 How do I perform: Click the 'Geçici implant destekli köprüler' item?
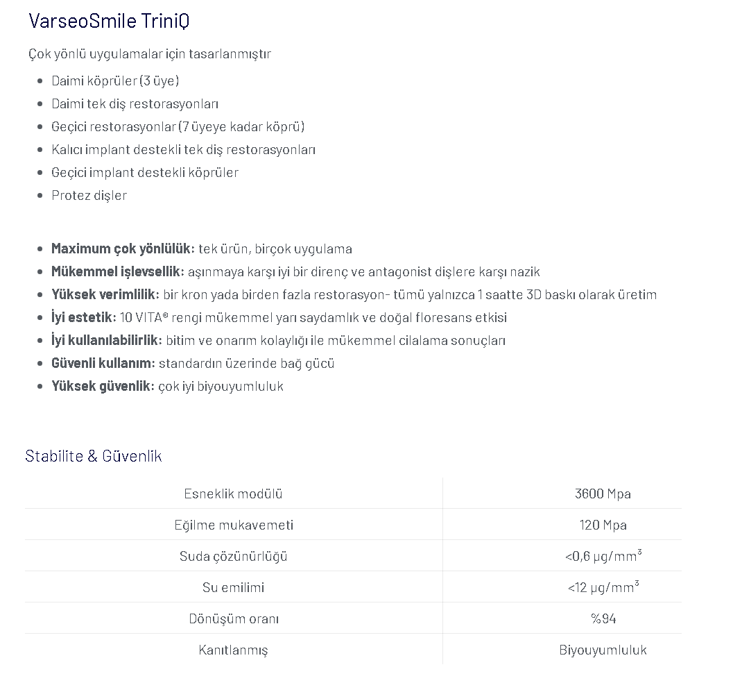(145, 173)
